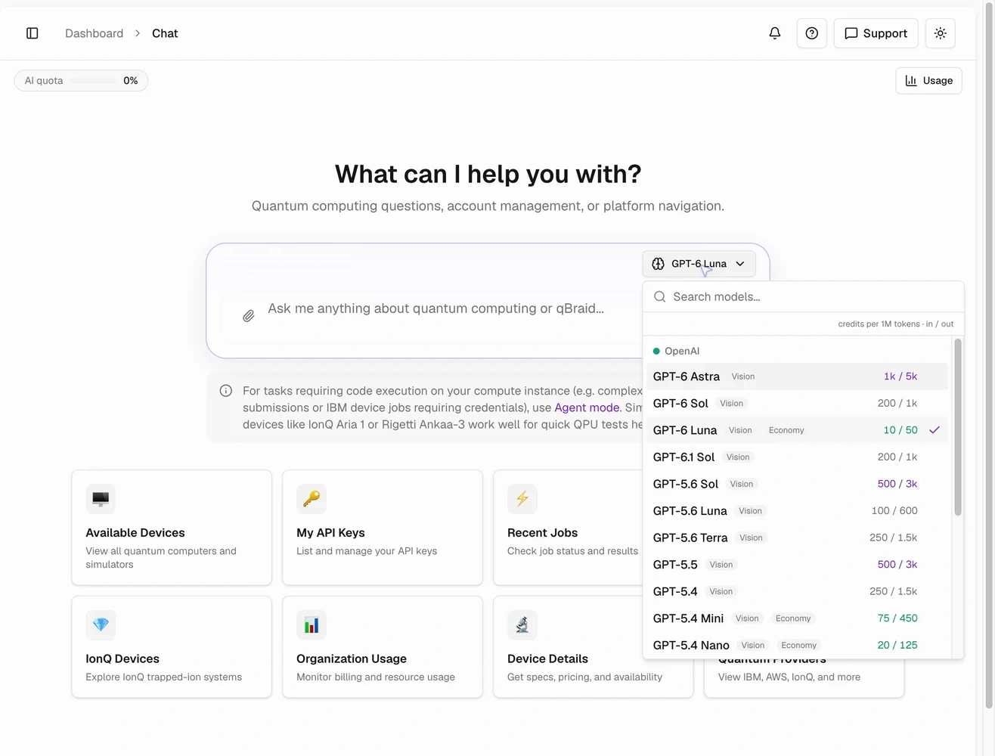This screenshot has height=756, width=995.
Task: Click the Organization Usage chart icon
Action: click(x=312, y=625)
